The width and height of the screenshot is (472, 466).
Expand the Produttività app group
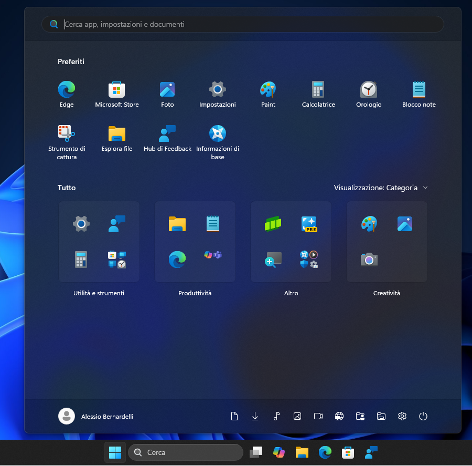pyautogui.click(x=195, y=242)
